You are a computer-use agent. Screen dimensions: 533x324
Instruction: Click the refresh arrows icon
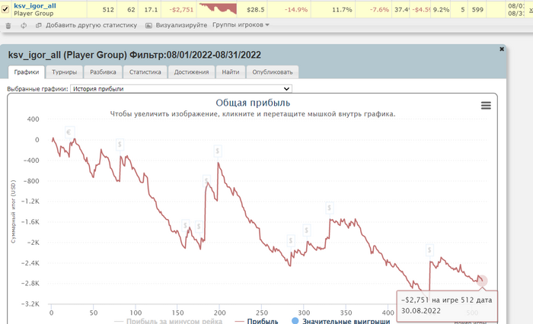pos(24,25)
